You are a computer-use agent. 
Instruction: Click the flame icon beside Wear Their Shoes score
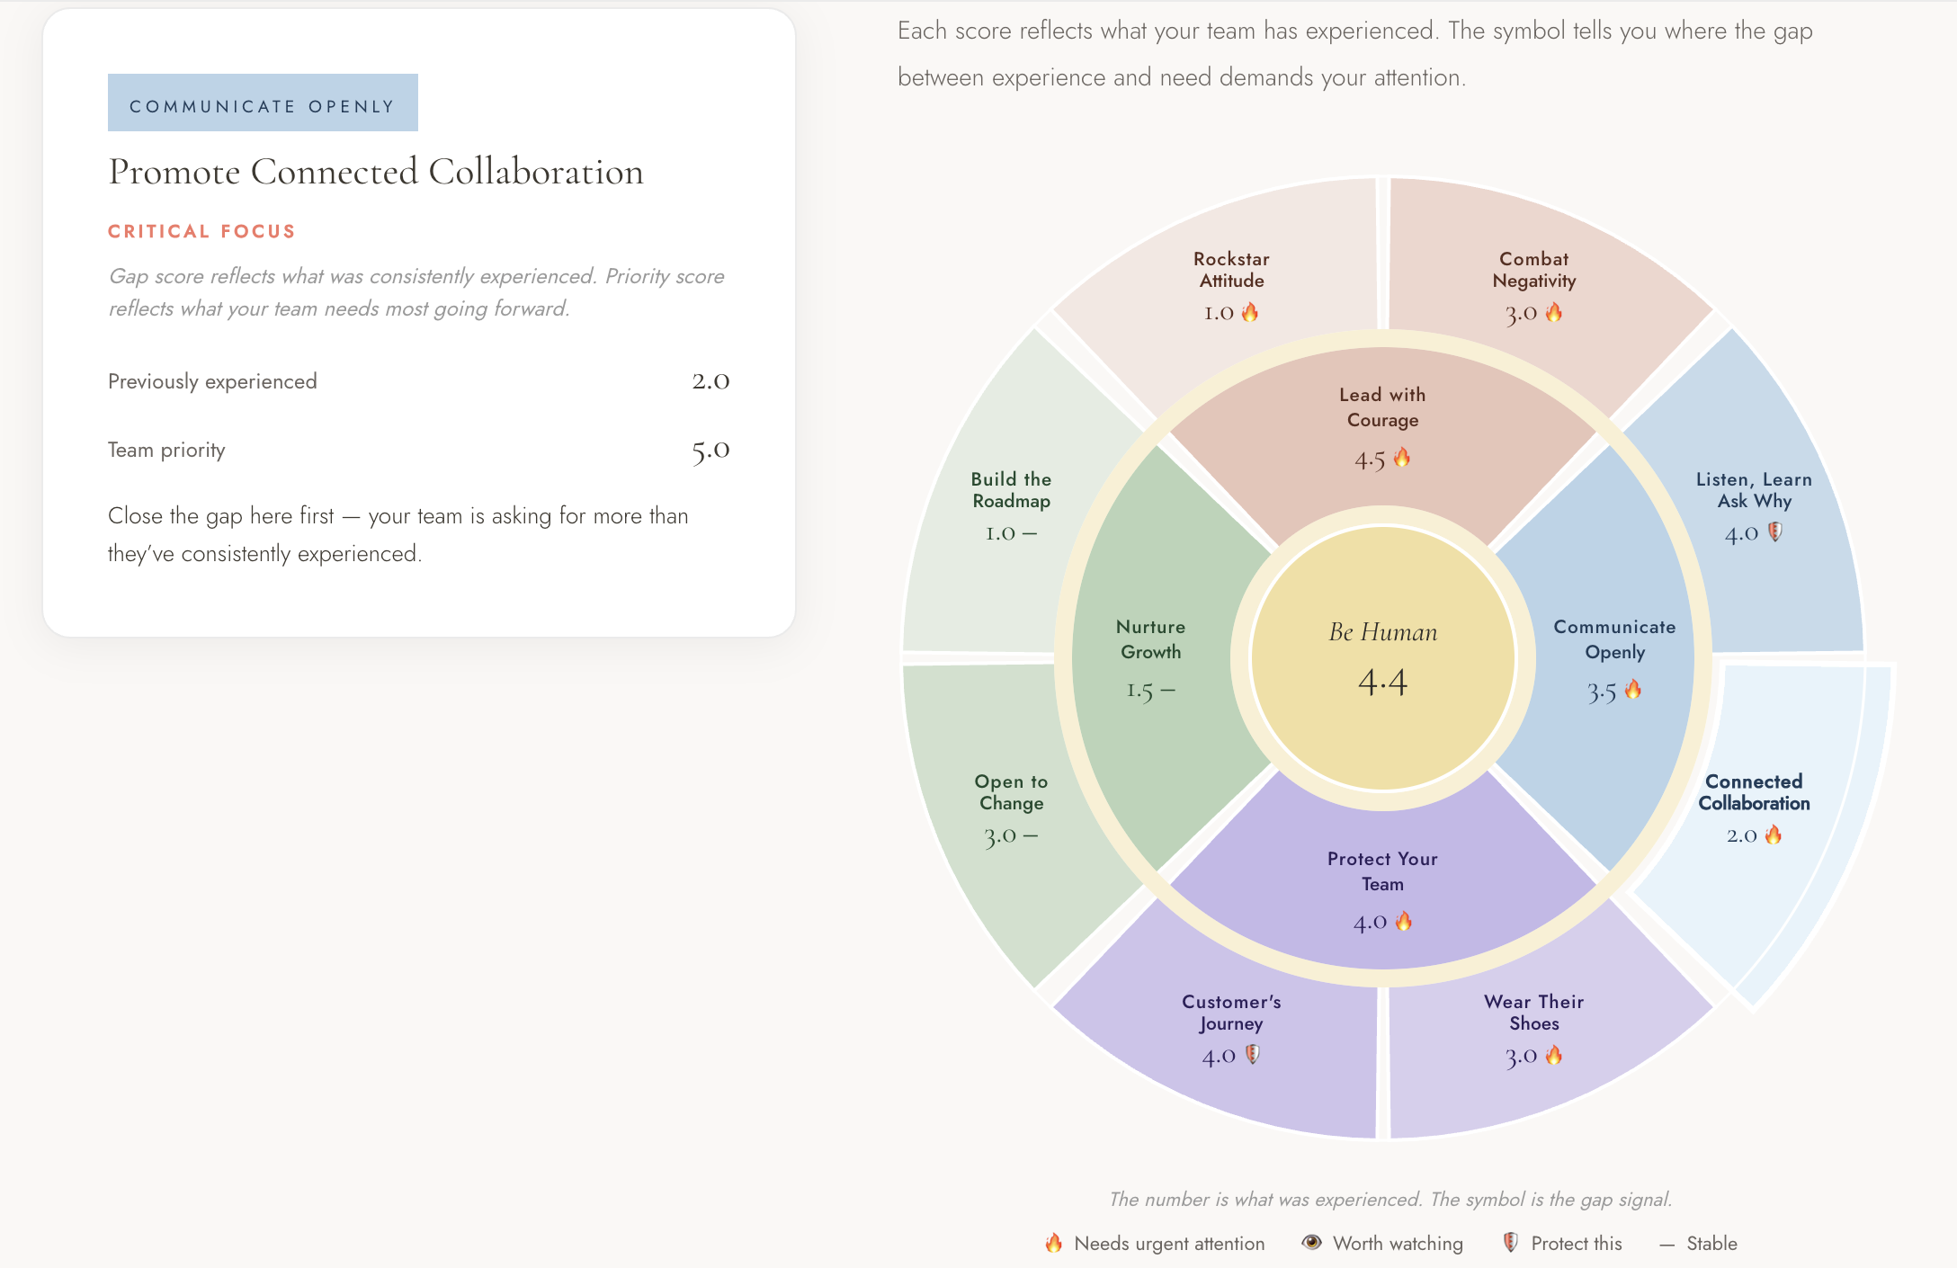(1554, 1055)
